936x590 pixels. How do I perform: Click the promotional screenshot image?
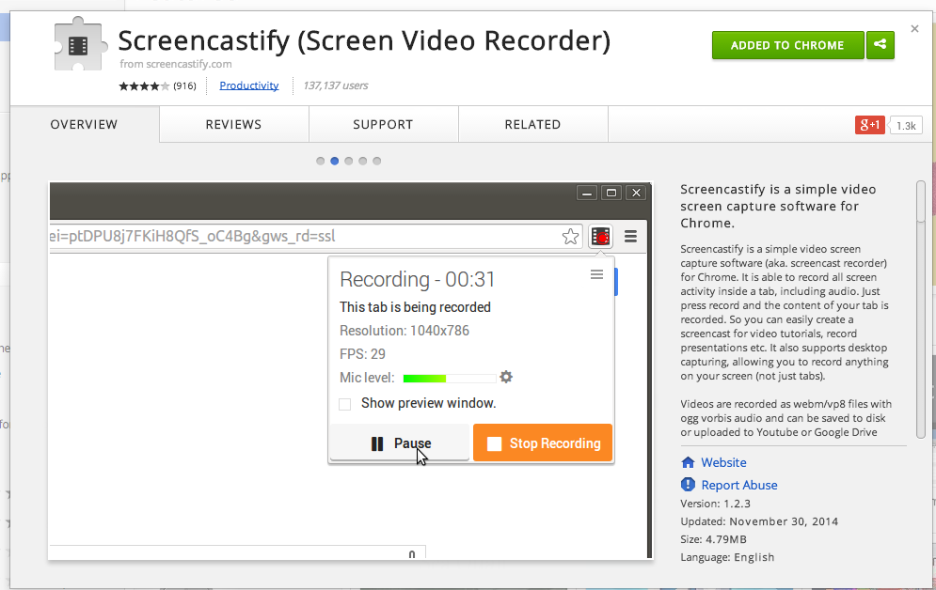pos(350,371)
